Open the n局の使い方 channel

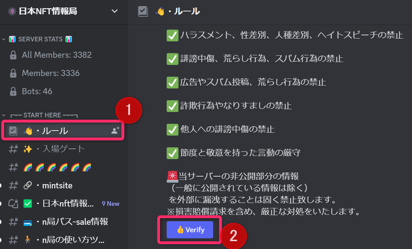[63, 240]
